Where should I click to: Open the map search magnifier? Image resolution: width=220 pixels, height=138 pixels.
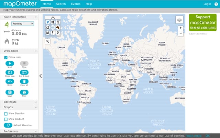pos(47,41)
